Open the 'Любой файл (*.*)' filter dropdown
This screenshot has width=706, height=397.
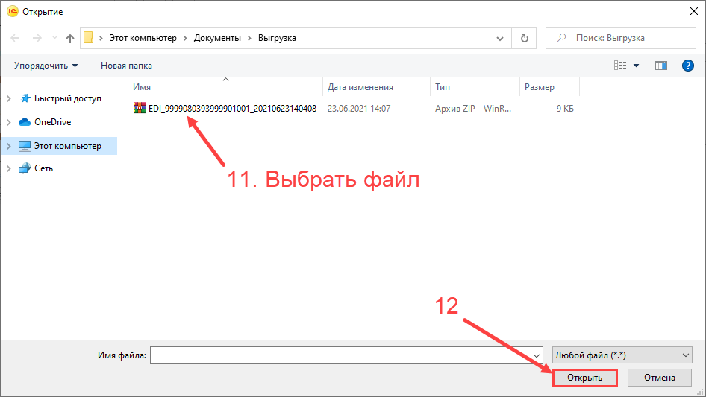click(622, 355)
